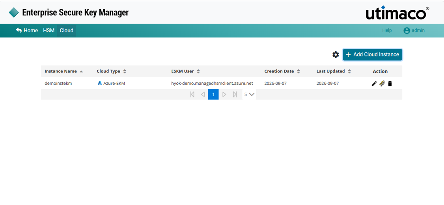Sort table by ESKM User
The height and width of the screenshot is (205, 444).
198,71
